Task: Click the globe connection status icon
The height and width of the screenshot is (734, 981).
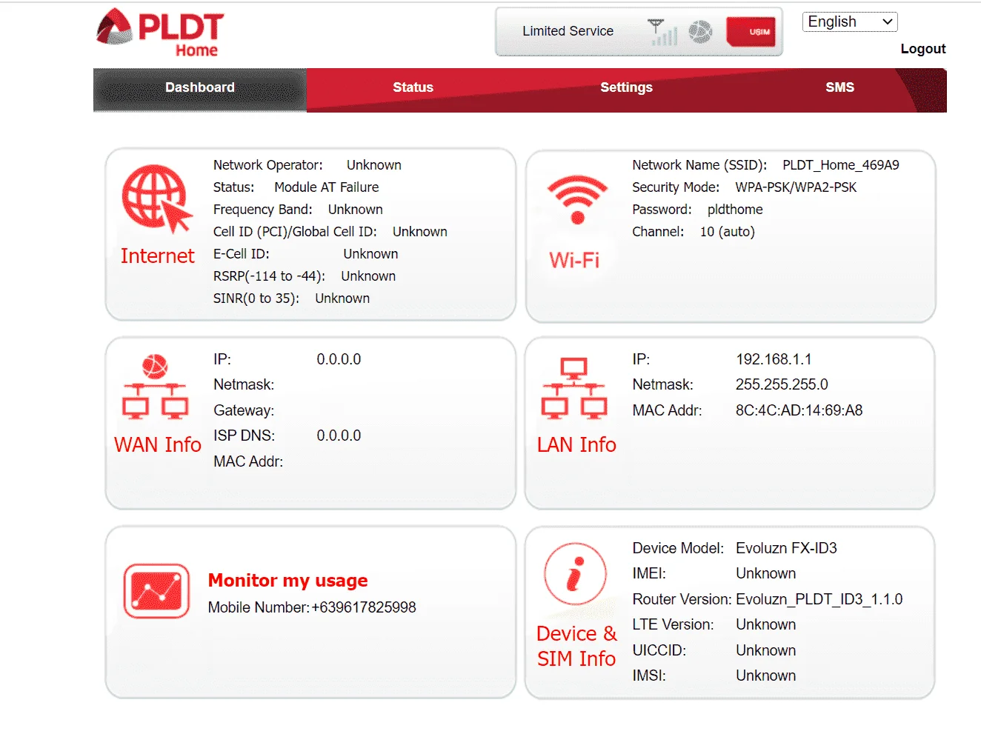Action: point(700,32)
